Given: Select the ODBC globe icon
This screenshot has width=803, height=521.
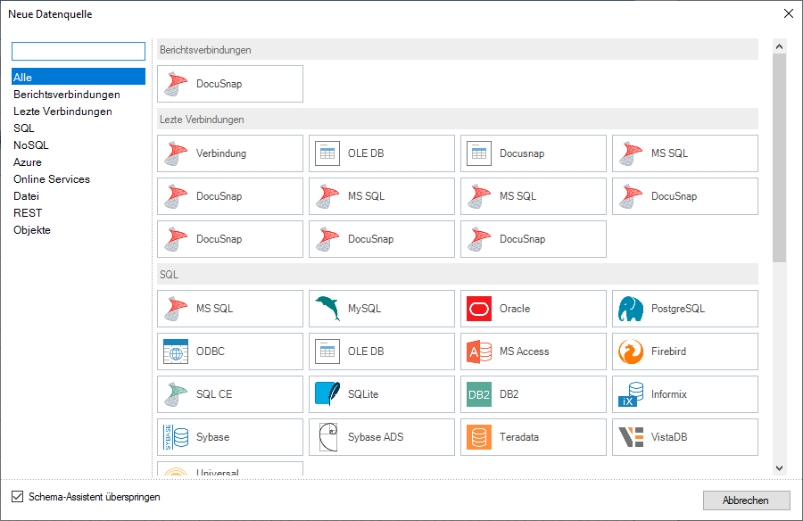Looking at the screenshot, I should tap(176, 351).
